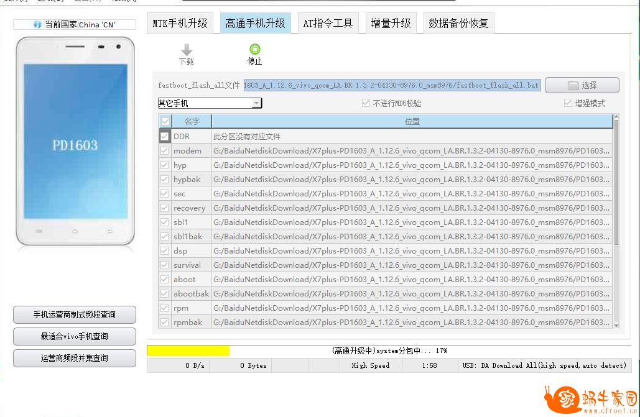Click the system分包中 17% progress text
The image size is (640, 417).
pos(389,351)
